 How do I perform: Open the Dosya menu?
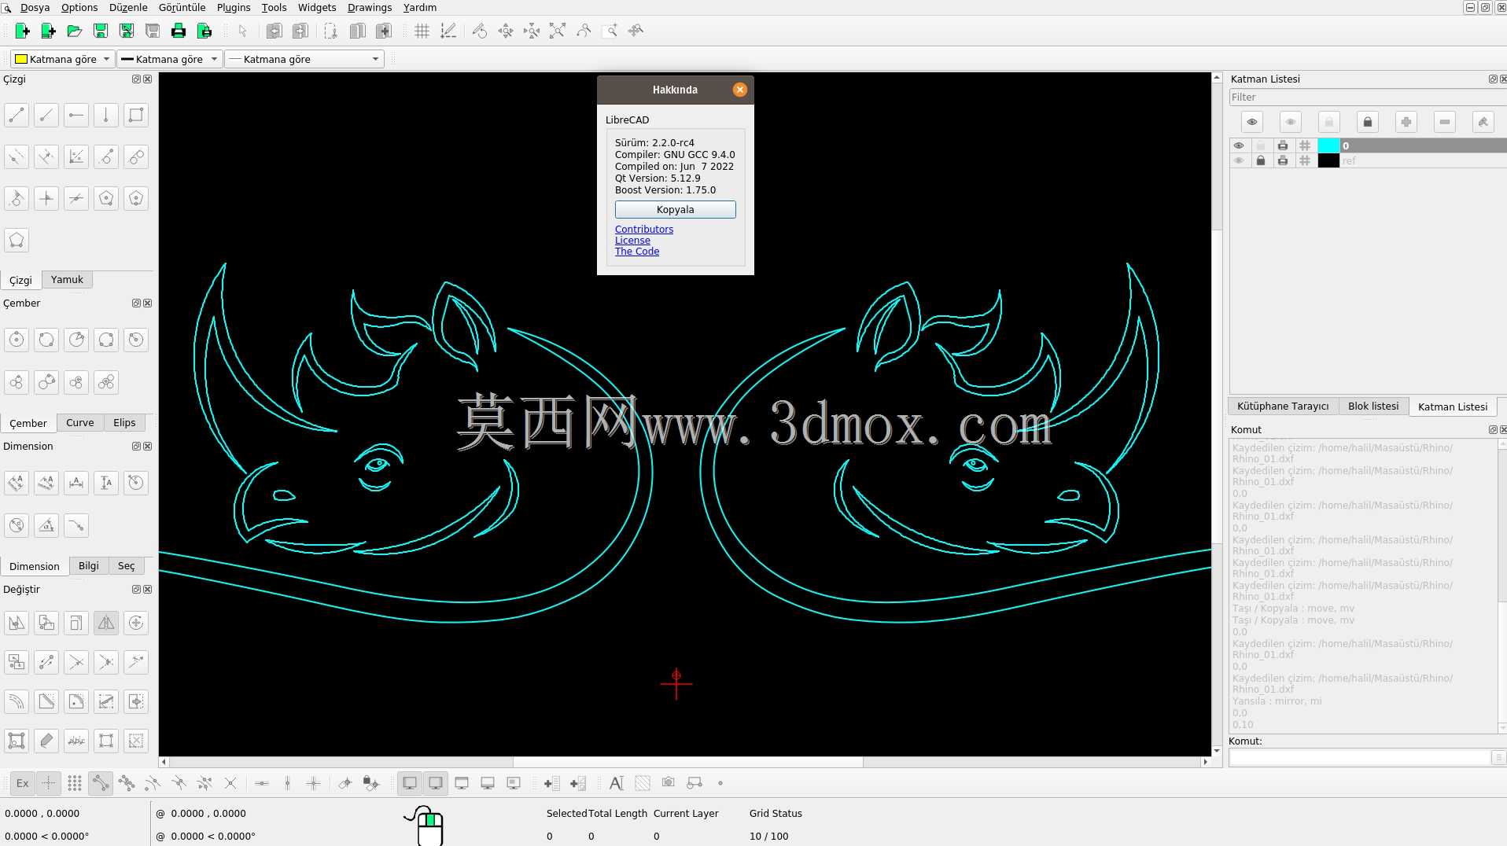pyautogui.click(x=35, y=7)
